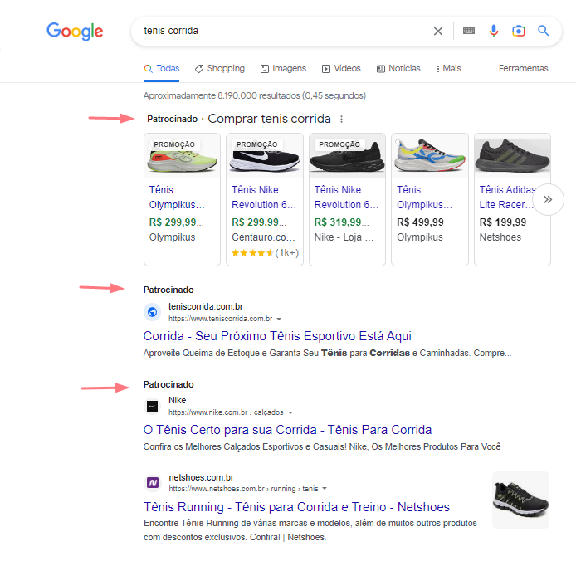The image size is (576, 561).
Task: Open three-dot menu beside Comprar tenis corrida
Action: [x=341, y=119]
